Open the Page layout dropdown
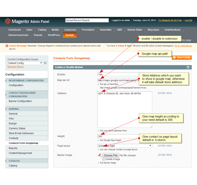This screenshot has height=185, width=197. coord(125,146)
